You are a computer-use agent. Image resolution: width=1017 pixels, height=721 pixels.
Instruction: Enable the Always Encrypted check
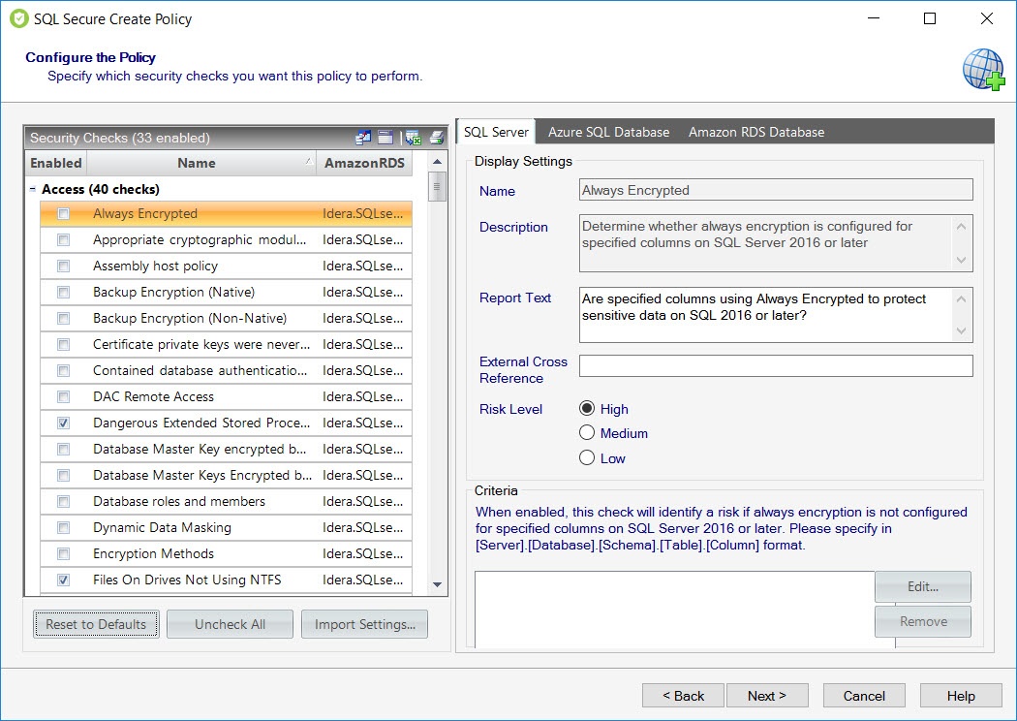tap(64, 214)
